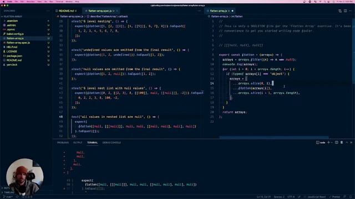Click the Prettier status bar item

pos(334,197)
